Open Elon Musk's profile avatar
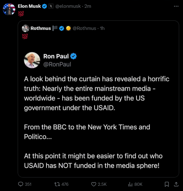 (x=9, y=9)
